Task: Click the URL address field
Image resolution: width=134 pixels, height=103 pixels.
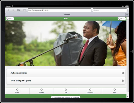Action: [x=59, y=10]
